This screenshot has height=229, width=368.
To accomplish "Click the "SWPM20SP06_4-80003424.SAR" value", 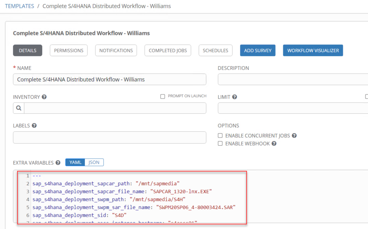I will [x=196, y=207].
